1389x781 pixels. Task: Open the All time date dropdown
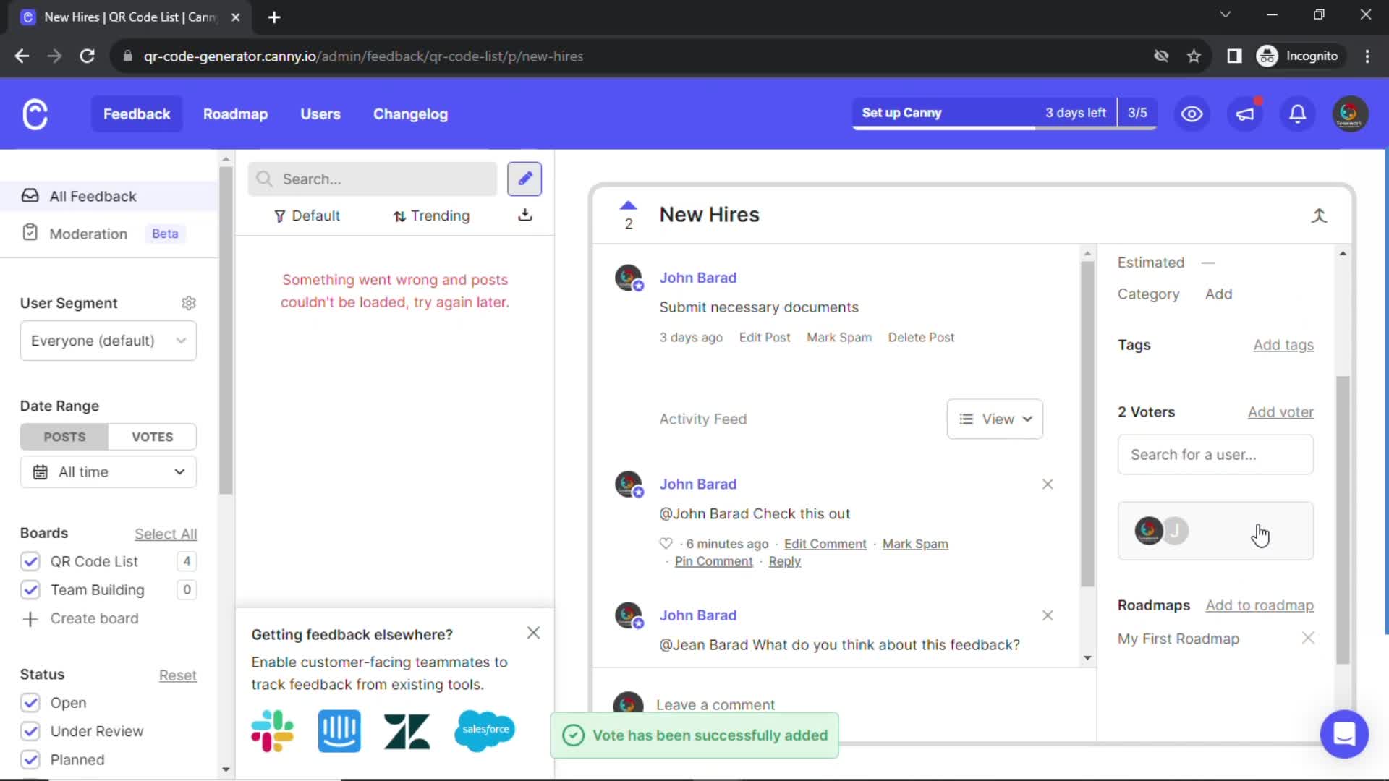tap(109, 472)
